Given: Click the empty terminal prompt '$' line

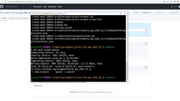Looking at the screenshot, I should click(31, 80).
